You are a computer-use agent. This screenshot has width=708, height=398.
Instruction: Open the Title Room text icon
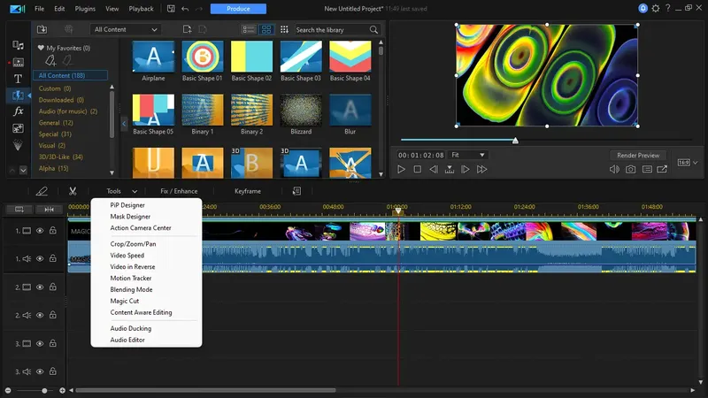pyautogui.click(x=18, y=79)
